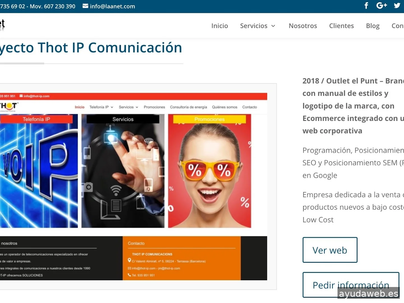The image size is (404, 303).
Task: Open the Facebook social icon
Action: click(x=366, y=6)
